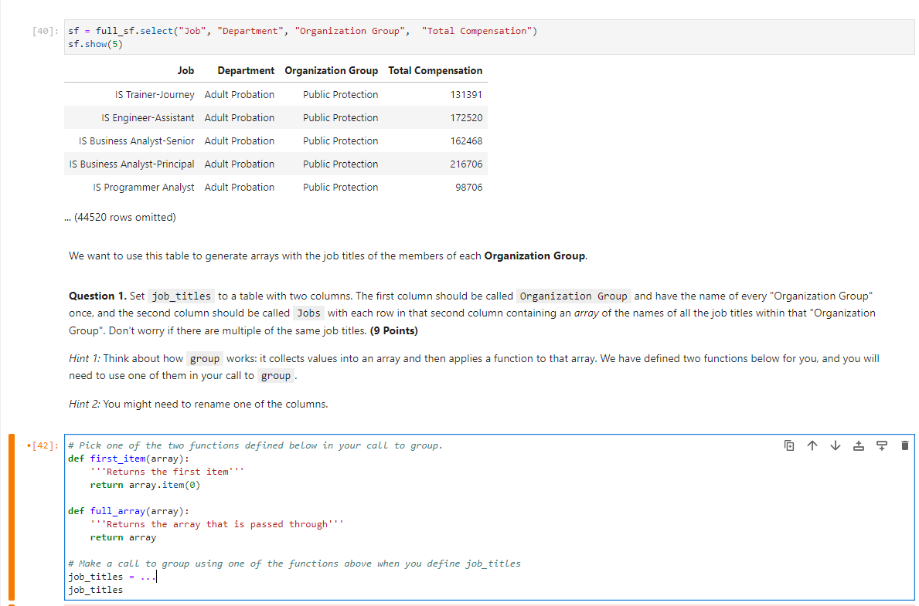The height and width of the screenshot is (606, 919).
Task: Click the bold 'Organization Group' in description sentence
Action: pyautogui.click(x=535, y=256)
